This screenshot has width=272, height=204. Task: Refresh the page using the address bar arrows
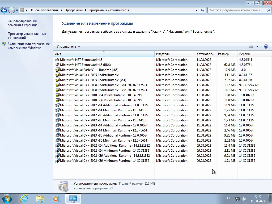(x=202, y=10)
